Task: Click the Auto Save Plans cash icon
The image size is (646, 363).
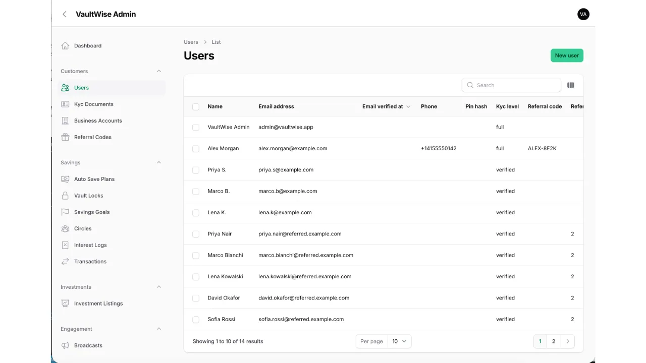Action: [x=65, y=179]
